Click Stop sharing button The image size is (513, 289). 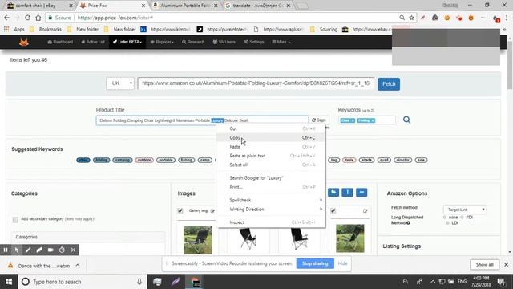pyautogui.click(x=315, y=263)
